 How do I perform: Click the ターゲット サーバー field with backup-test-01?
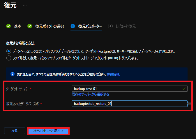click(x=130, y=88)
